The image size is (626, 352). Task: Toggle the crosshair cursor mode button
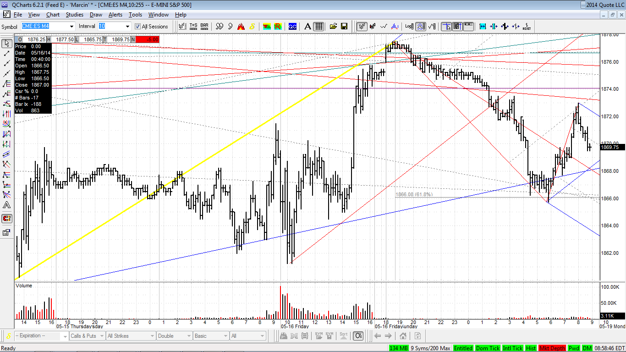click(445, 26)
